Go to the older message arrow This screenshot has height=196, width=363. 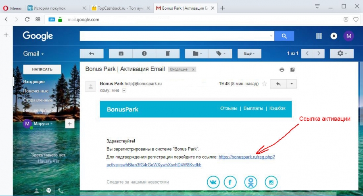(319, 54)
